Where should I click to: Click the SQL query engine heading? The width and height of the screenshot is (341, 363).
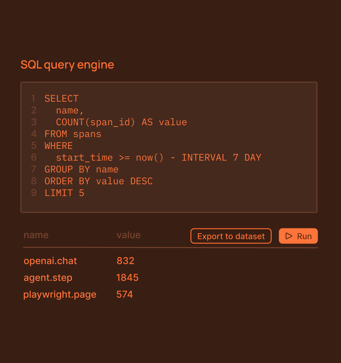tap(67, 65)
